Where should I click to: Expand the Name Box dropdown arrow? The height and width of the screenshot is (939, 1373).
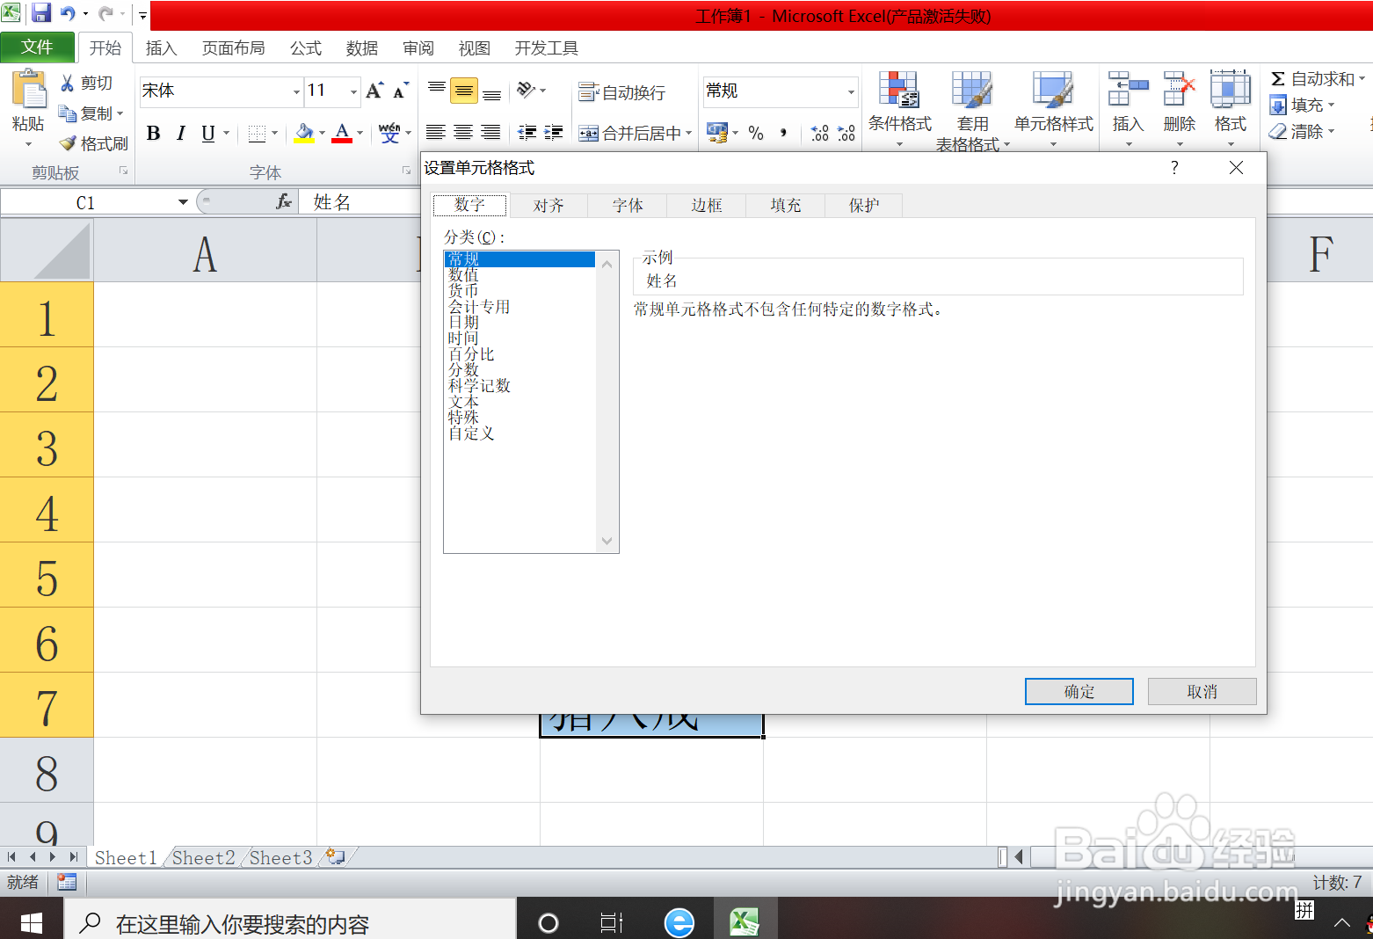coord(183,202)
